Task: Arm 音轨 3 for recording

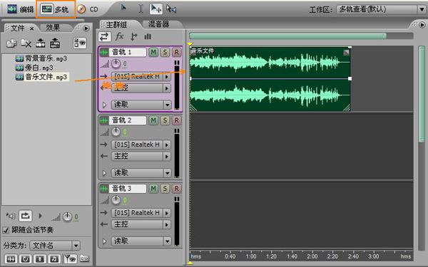Action: [x=177, y=188]
